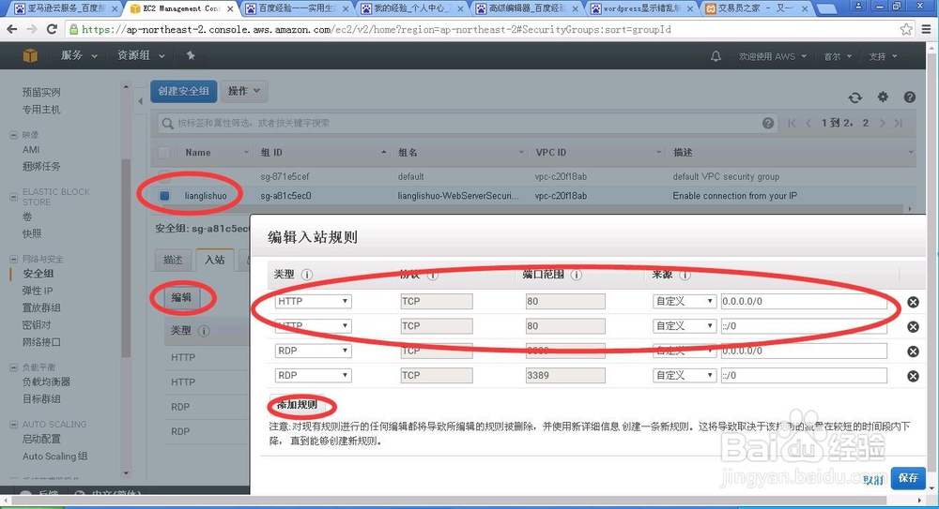
Task: Refresh the security groups list
Action: (855, 97)
